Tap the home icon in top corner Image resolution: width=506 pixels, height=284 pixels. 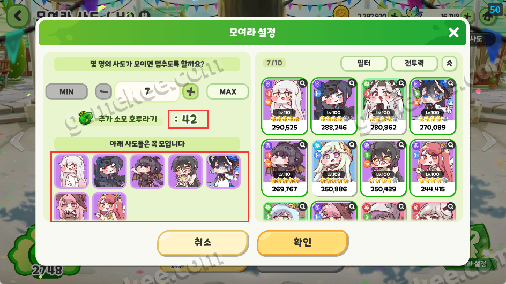[x=488, y=17]
